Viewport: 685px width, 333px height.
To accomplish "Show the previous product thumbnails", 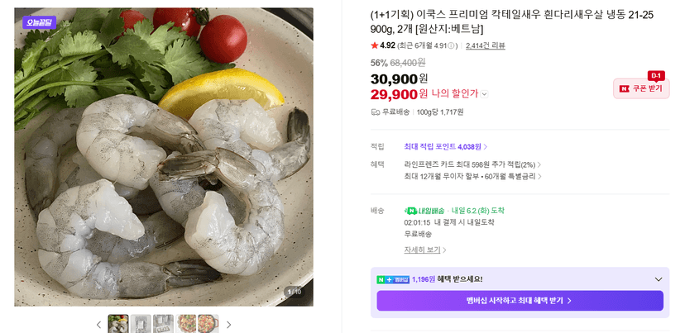I will tap(98, 324).
